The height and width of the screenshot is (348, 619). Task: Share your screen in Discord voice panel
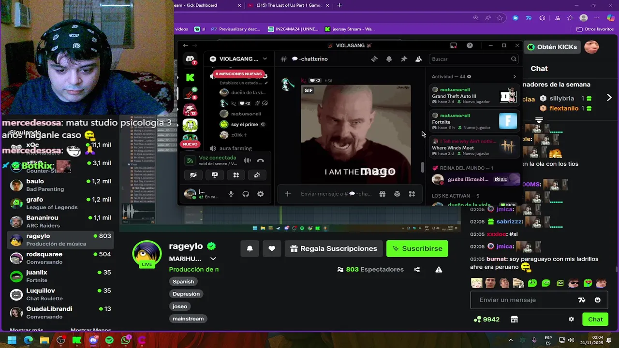coord(215,175)
